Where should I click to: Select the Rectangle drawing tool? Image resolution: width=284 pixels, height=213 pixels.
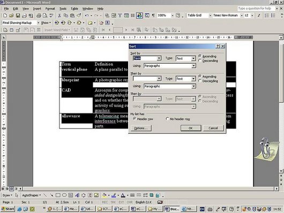click(58, 195)
